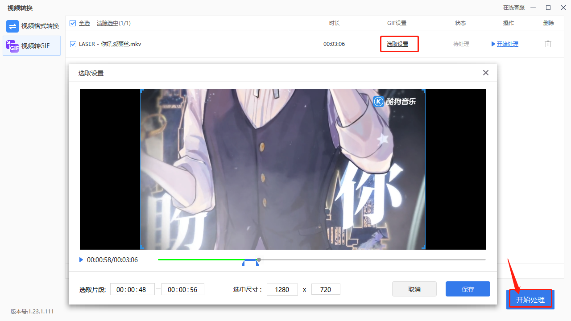This screenshot has height=321, width=571.
Task: Click the row's 开始处理 link
Action: pyautogui.click(x=507, y=44)
